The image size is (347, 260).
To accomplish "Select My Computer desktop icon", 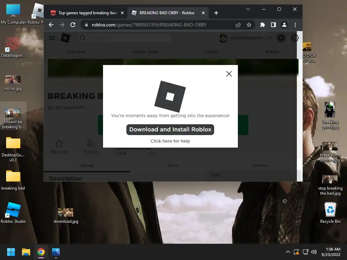I will pos(13,14).
